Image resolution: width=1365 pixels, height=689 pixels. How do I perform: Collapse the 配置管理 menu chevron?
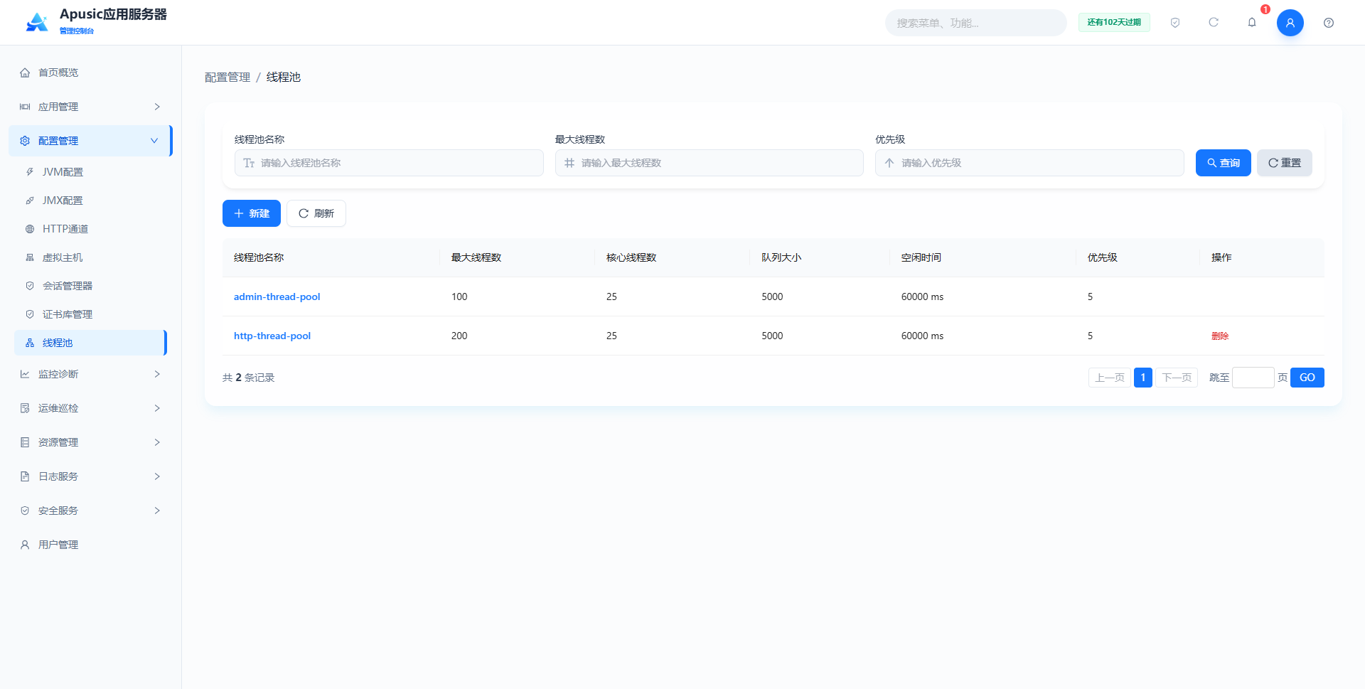[x=154, y=141]
